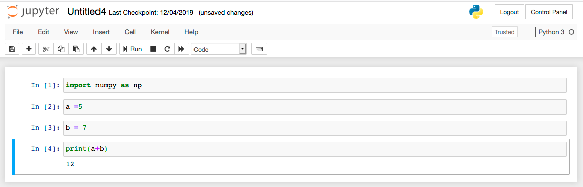583x187 pixels.
Task: Paste cells below icon
Action: [76, 49]
